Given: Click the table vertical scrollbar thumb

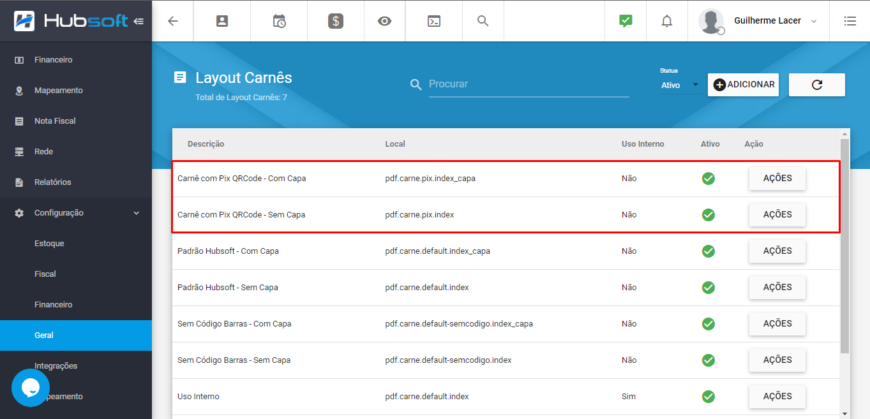Looking at the screenshot, I should pyautogui.click(x=845, y=246).
